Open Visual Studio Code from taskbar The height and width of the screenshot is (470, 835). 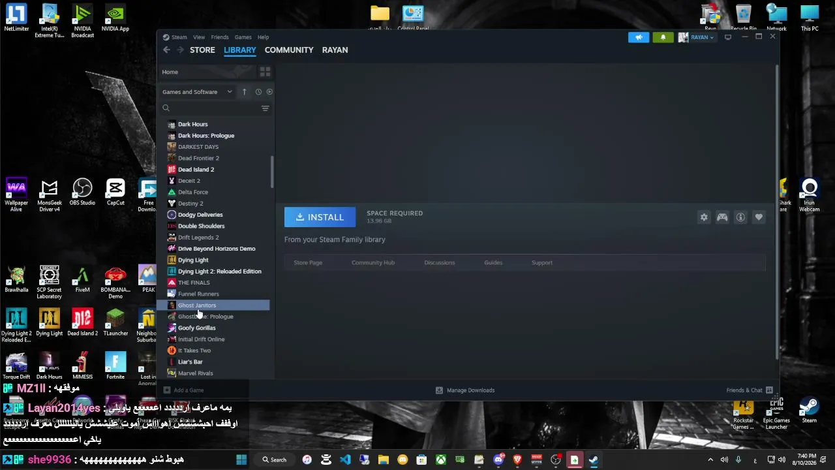coord(345,460)
